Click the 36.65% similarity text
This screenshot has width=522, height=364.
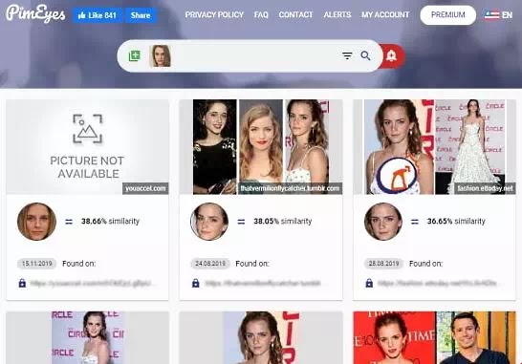pyautogui.click(x=456, y=222)
